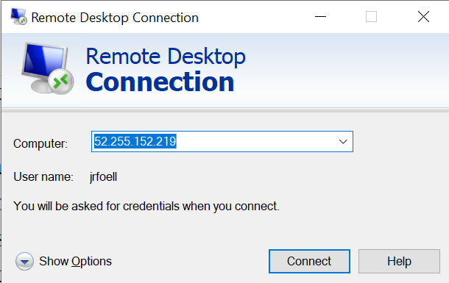Click the Computer: field label

click(x=40, y=143)
